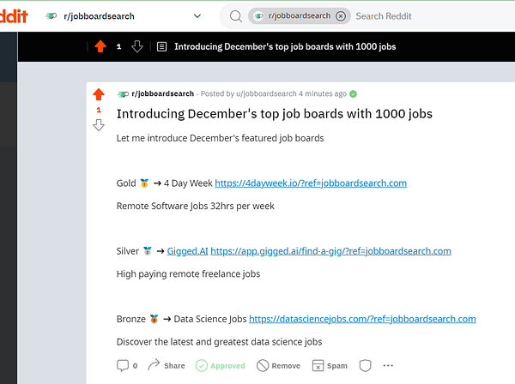The height and width of the screenshot is (384, 515).
Task: Open the 4dayweek.io referral link
Action: (310, 183)
